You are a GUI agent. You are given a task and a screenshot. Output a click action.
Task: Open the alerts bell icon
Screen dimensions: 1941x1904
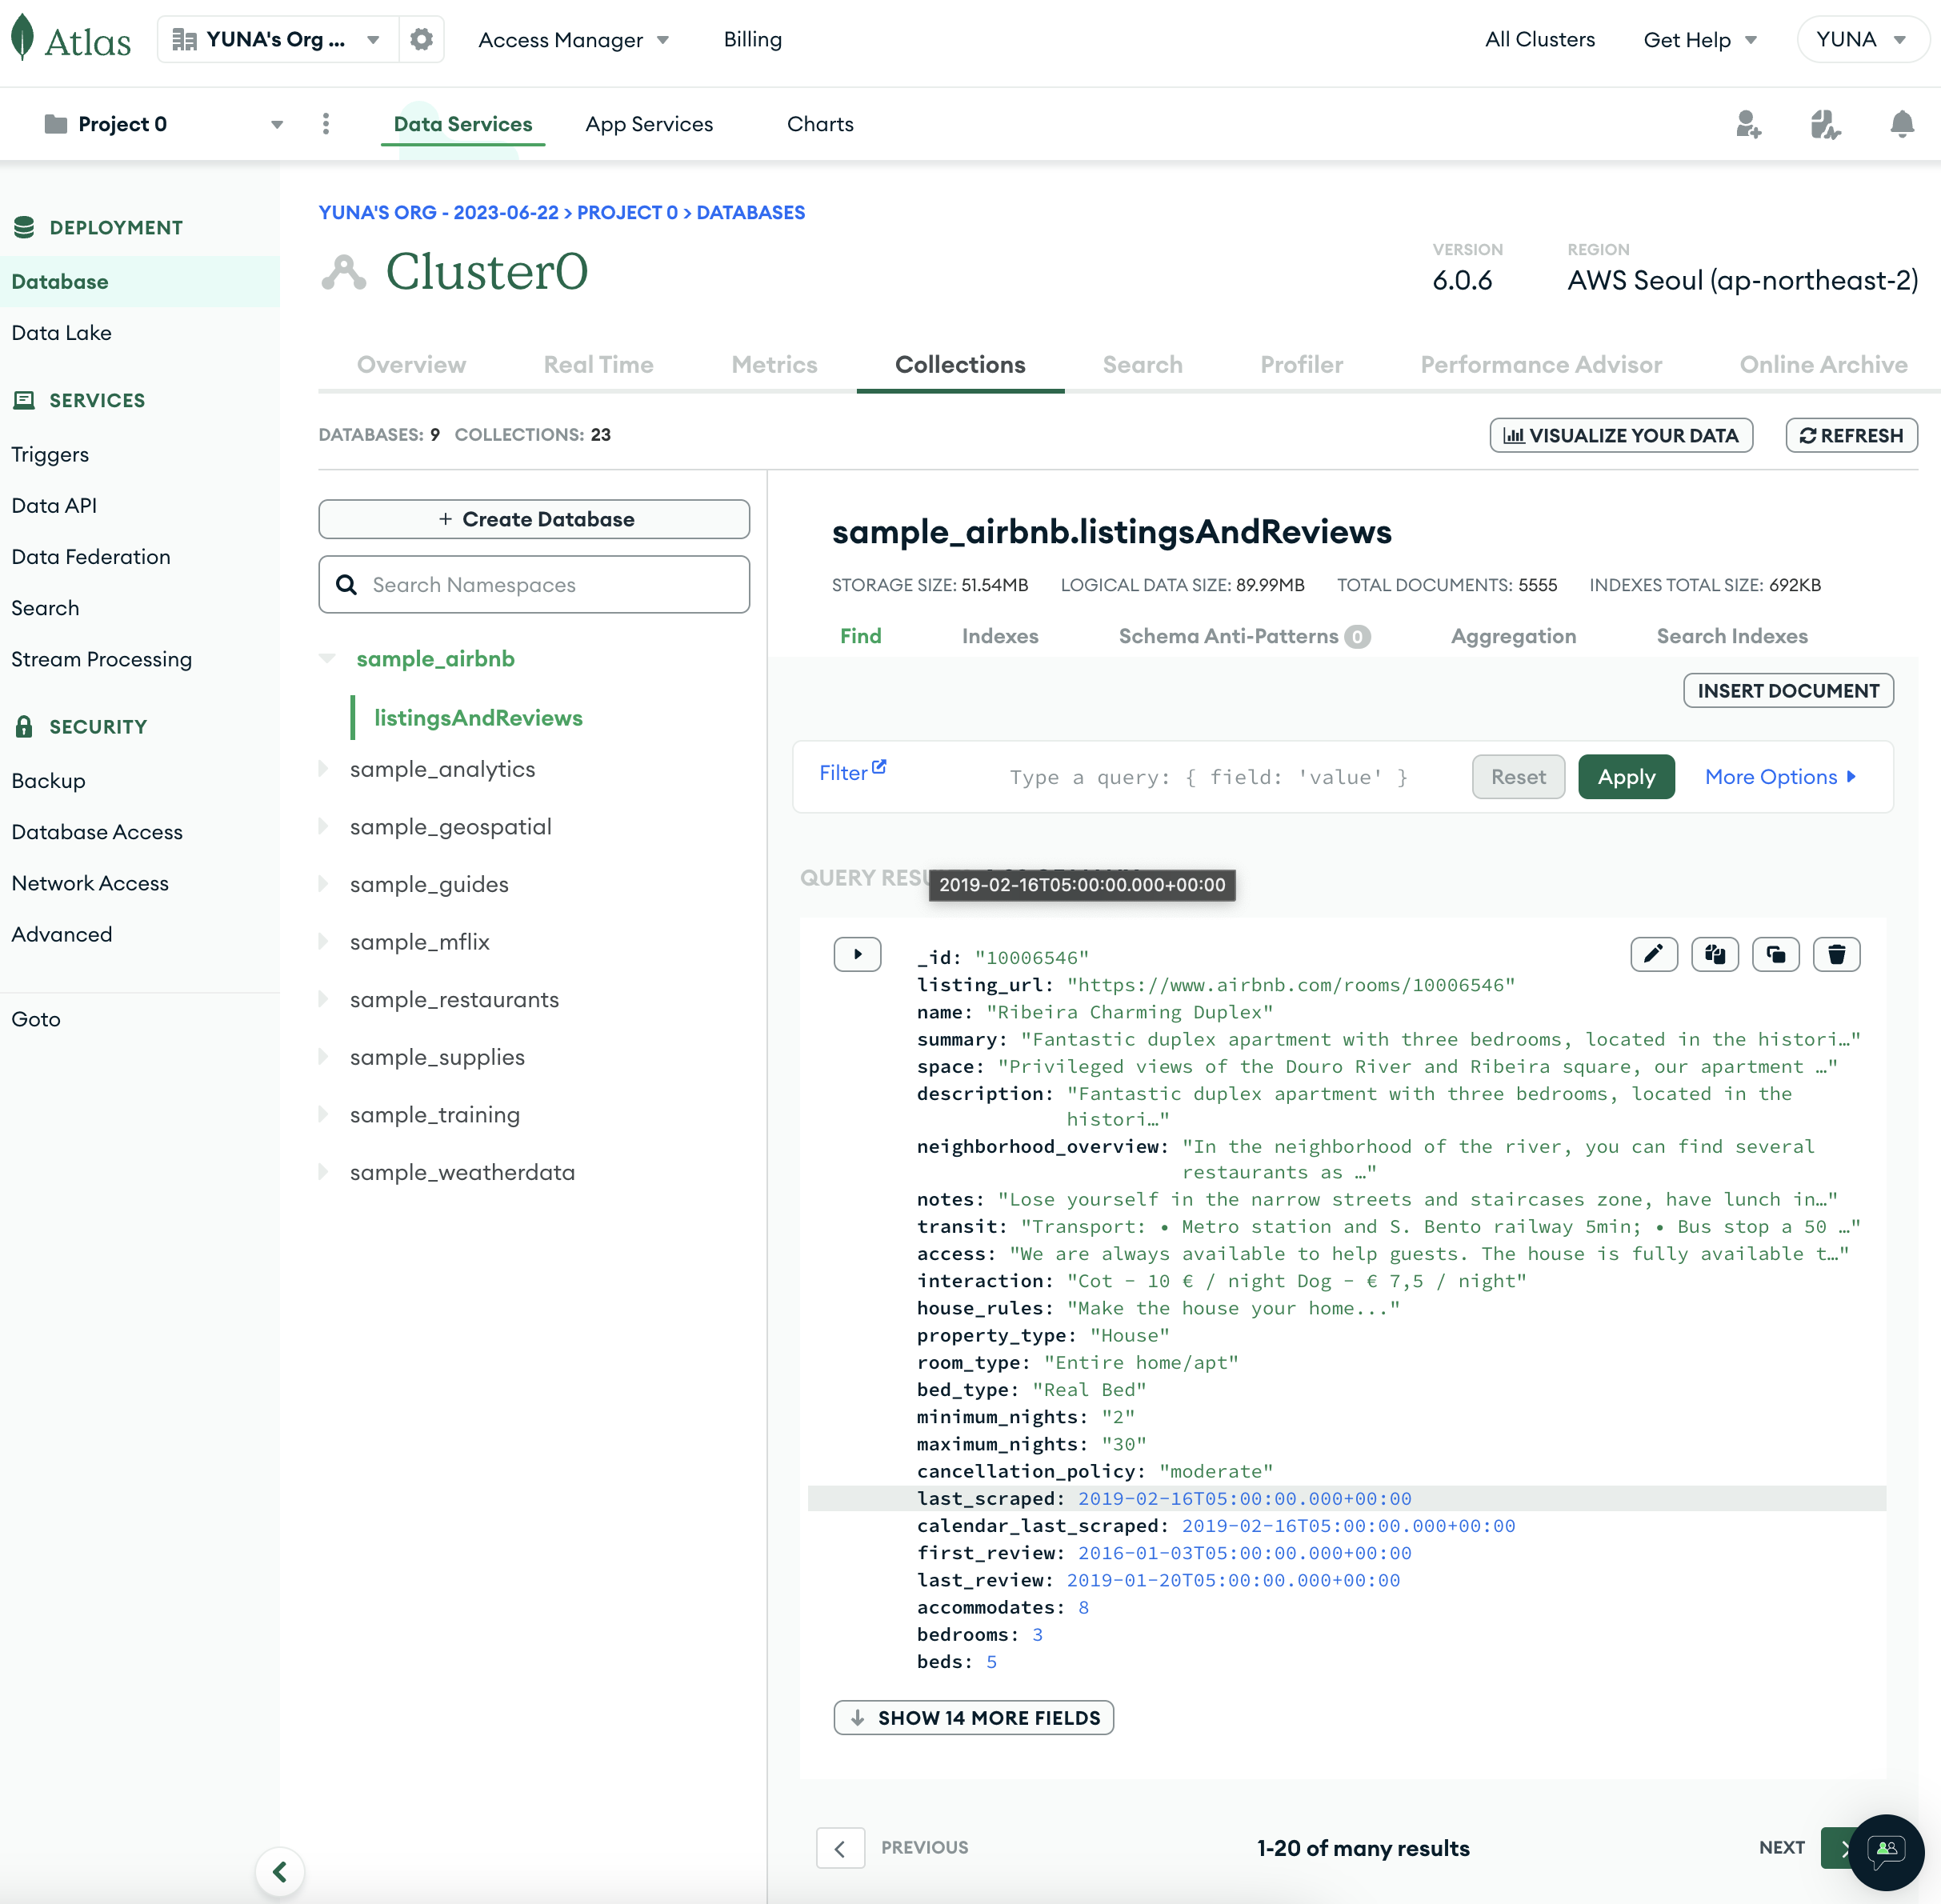1902,124
